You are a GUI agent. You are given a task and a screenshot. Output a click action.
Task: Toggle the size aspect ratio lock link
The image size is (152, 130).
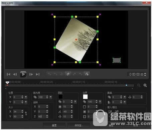point(26,114)
